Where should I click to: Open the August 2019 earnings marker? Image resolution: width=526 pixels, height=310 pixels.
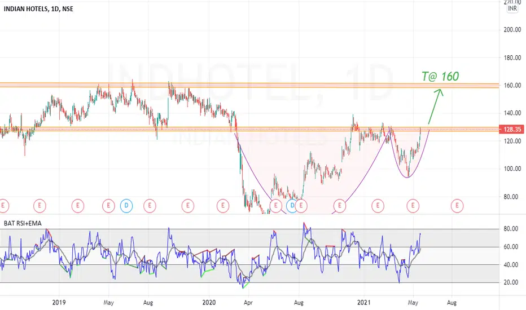pyautogui.click(x=150, y=205)
